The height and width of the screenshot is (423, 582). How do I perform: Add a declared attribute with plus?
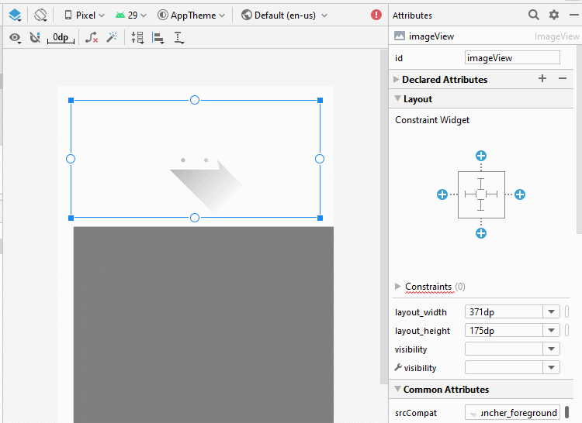[x=542, y=78]
